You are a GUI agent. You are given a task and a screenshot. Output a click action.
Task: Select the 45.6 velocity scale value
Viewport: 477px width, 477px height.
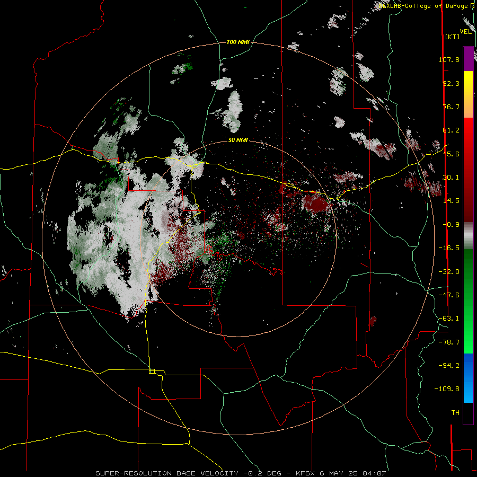pos(451,154)
